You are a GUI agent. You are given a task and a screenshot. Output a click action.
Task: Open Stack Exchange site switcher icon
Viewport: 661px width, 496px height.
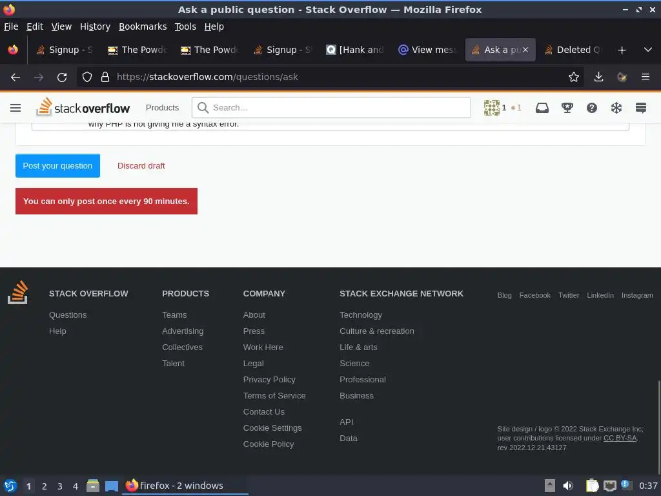click(641, 108)
